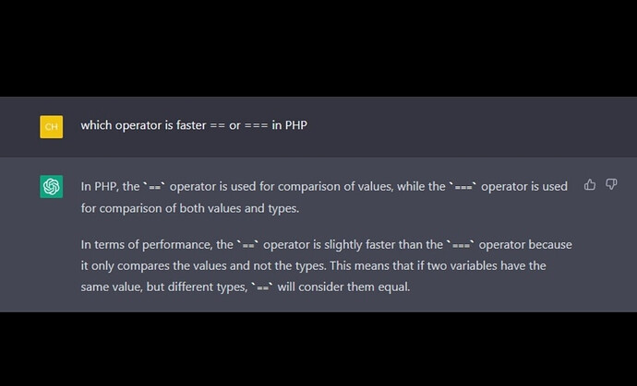Click the word 'PHP' in the user question
This screenshot has height=386, width=637.
tap(295, 125)
